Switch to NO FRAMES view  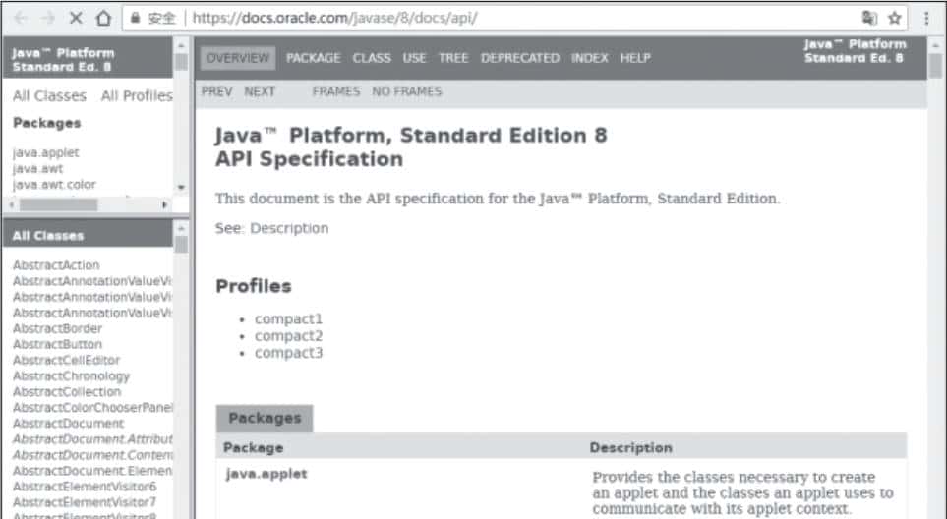click(407, 91)
